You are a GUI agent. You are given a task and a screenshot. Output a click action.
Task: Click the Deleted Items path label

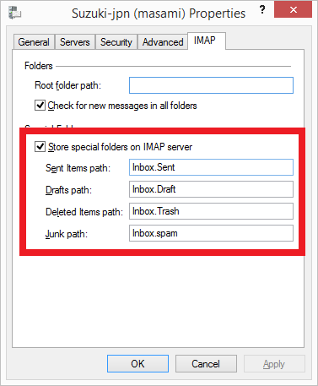[x=84, y=212]
